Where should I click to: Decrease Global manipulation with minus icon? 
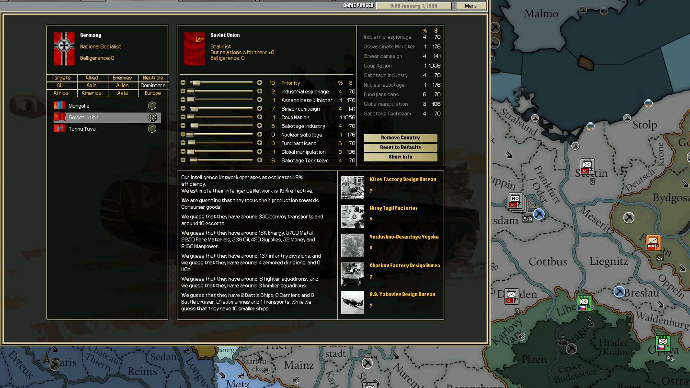coord(183,152)
